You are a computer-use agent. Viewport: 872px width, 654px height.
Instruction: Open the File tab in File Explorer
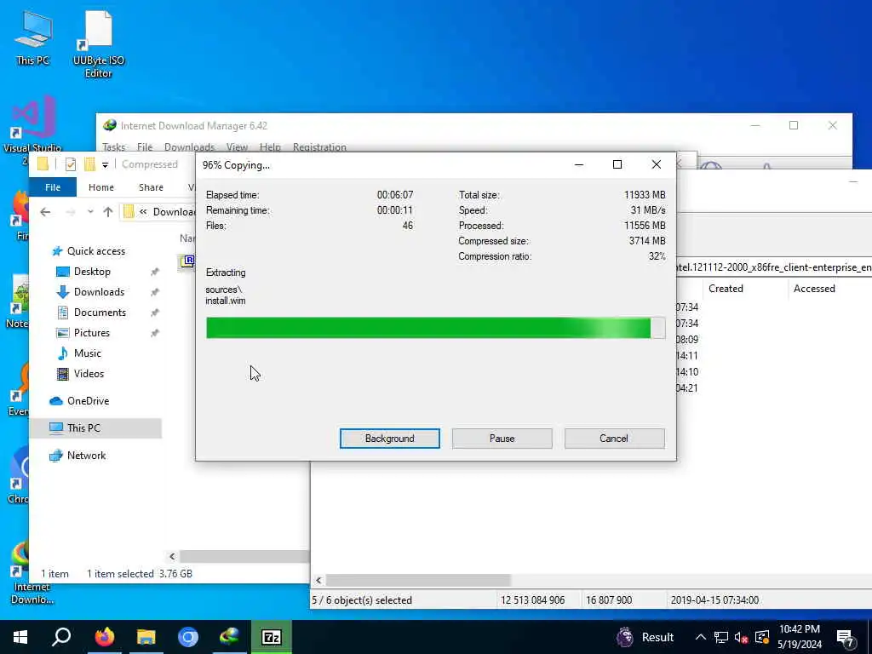53,187
